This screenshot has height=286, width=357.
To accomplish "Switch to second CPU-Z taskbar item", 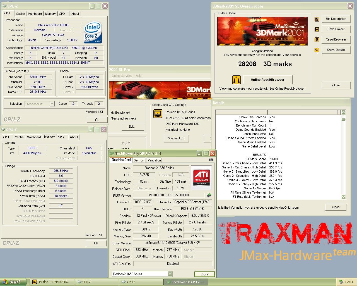I will [141, 282].
